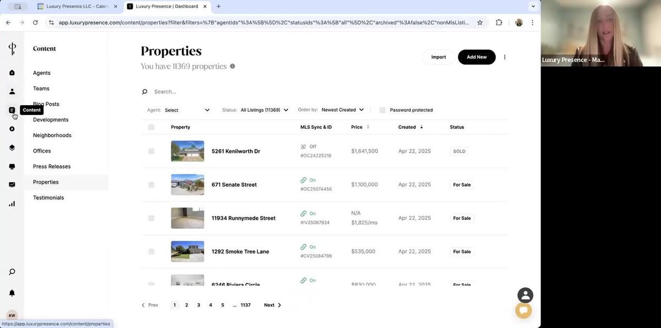
Task: Select the checkbox for 1292 Smoke Tree Lane
Action: (x=151, y=252)
